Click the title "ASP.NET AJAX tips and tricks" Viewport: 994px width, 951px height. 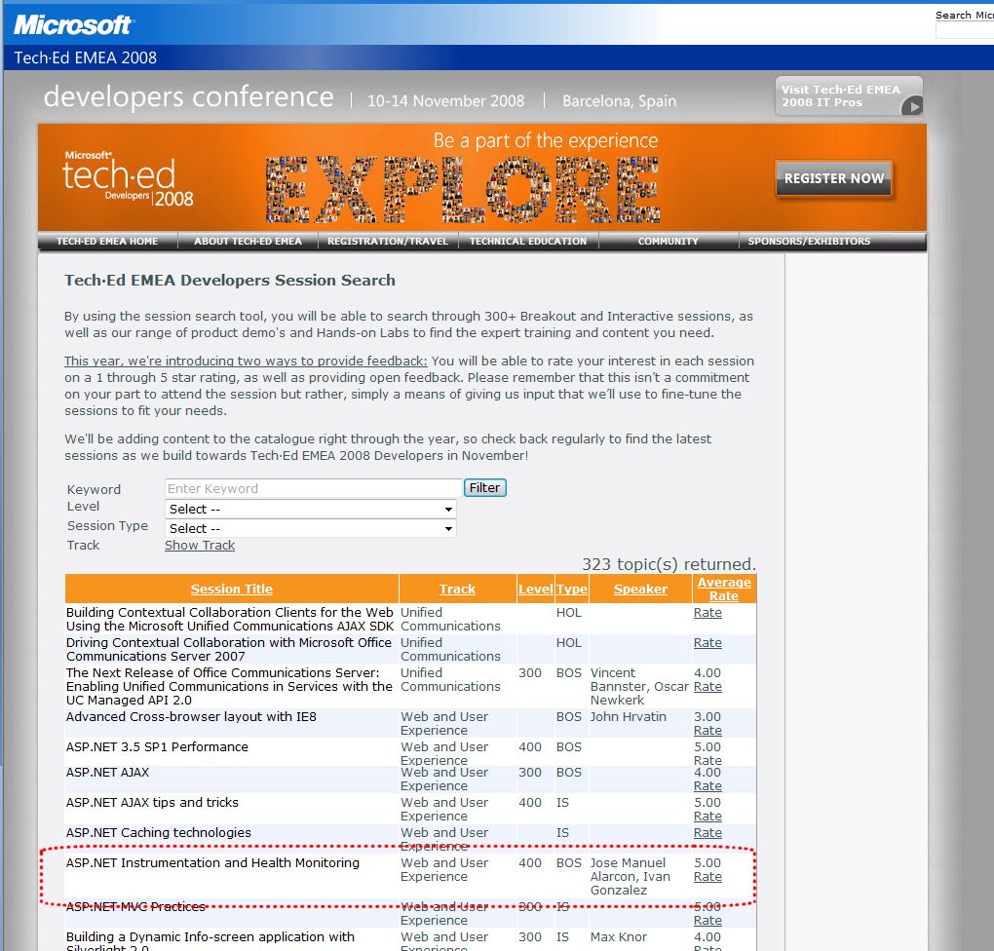coord(152,803)
